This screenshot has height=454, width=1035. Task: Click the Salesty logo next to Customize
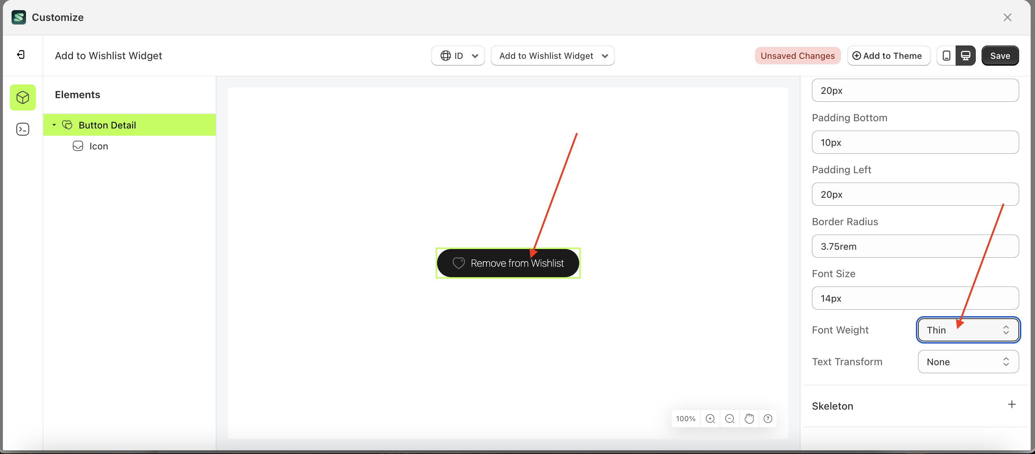[18, 17]
